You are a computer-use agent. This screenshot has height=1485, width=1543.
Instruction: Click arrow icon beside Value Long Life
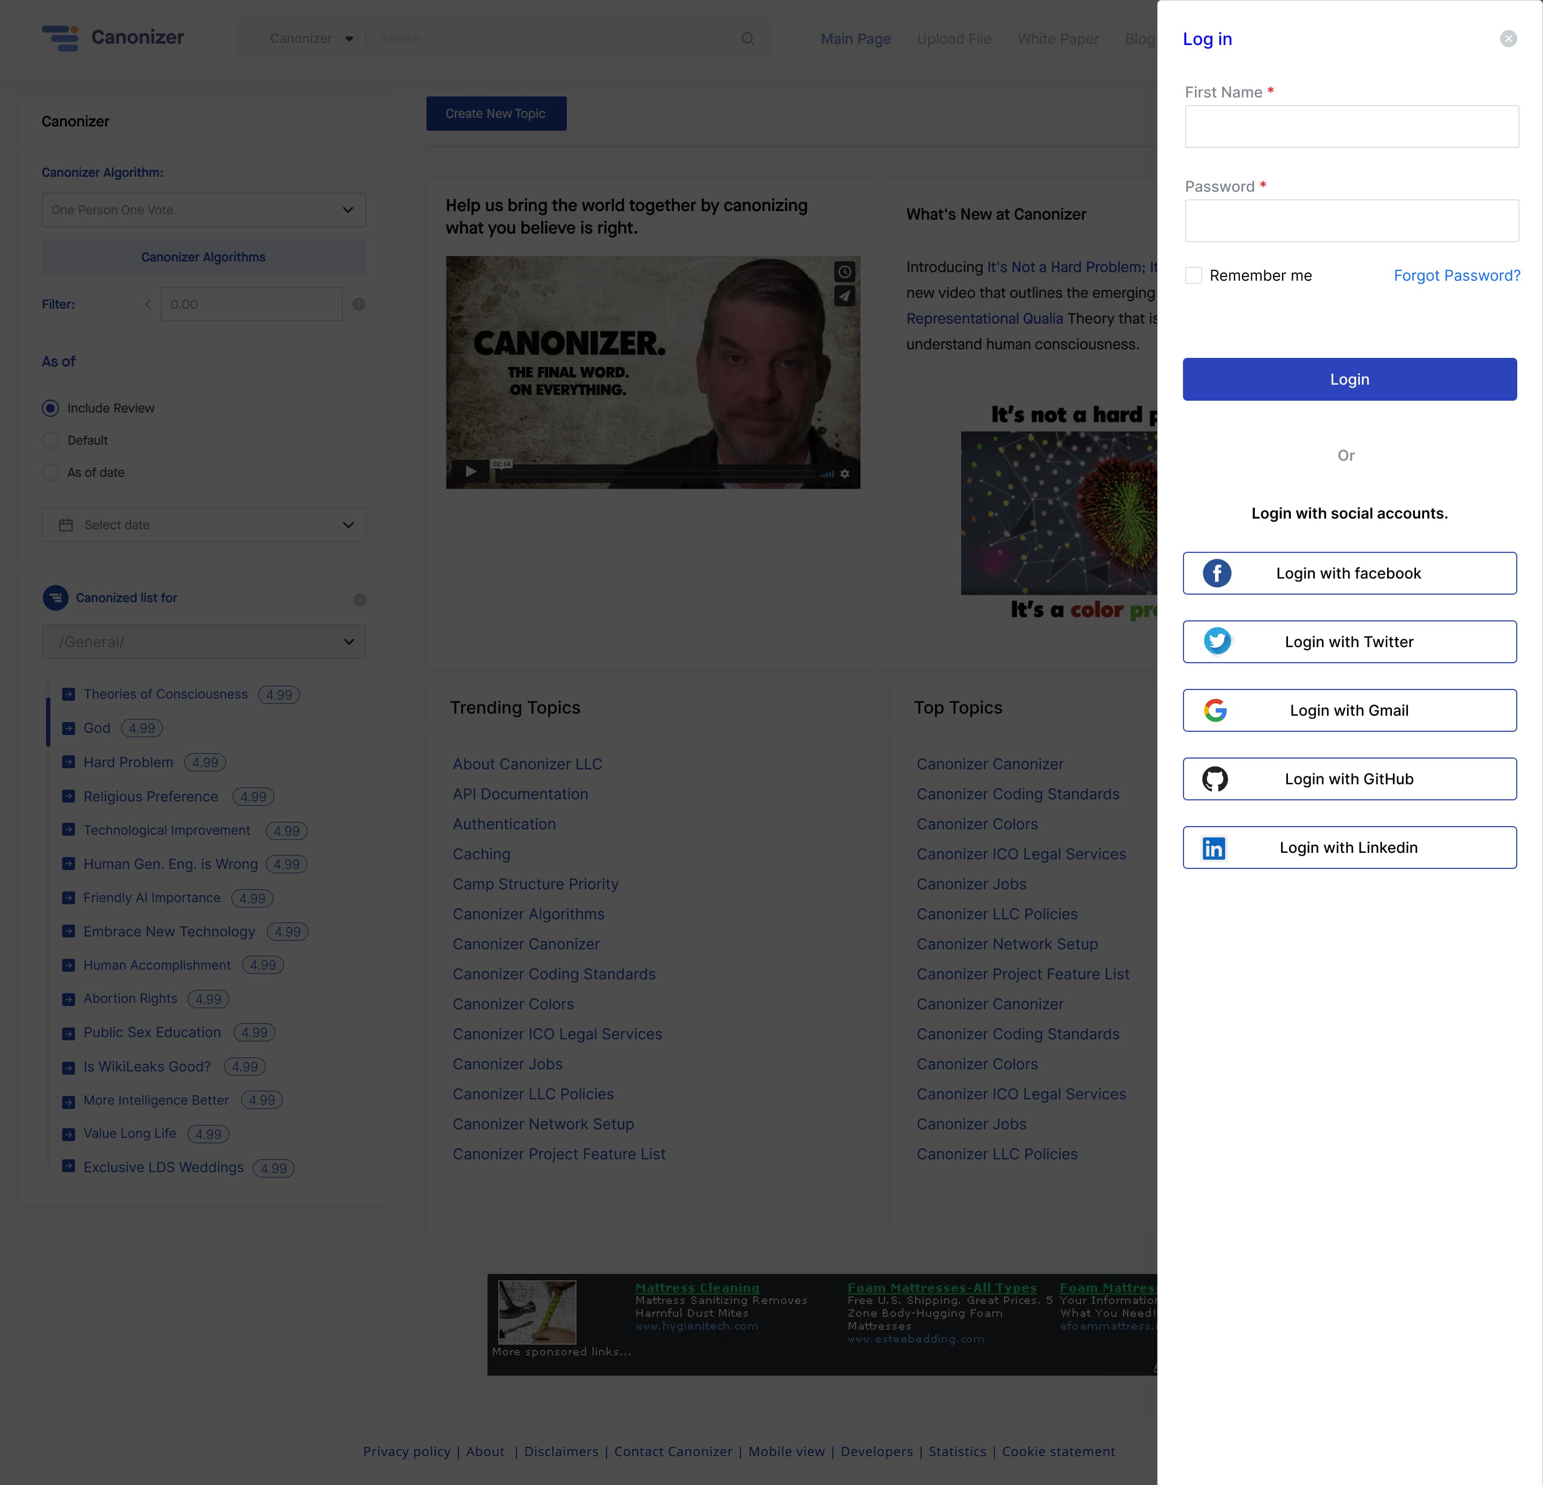tap(69, 1134)
